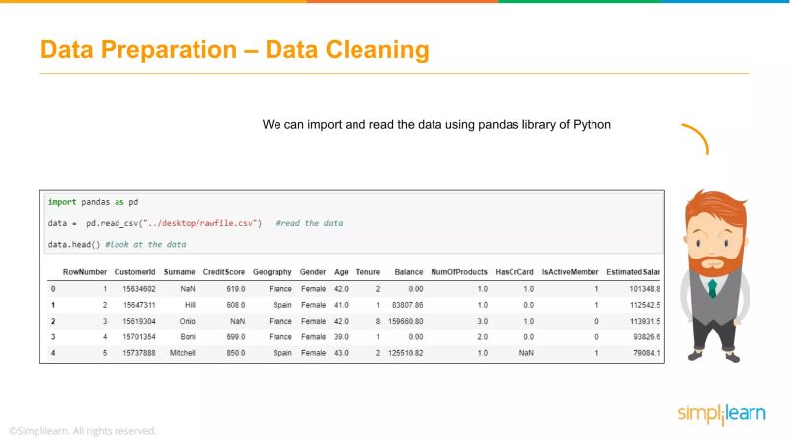Click the data.head() code line
The image size is (790, 444).
click(x=74, y=244)
